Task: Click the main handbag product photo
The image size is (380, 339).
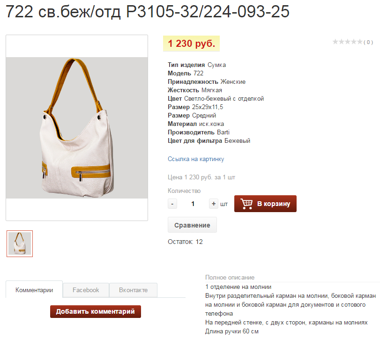Action: point(77,128)
